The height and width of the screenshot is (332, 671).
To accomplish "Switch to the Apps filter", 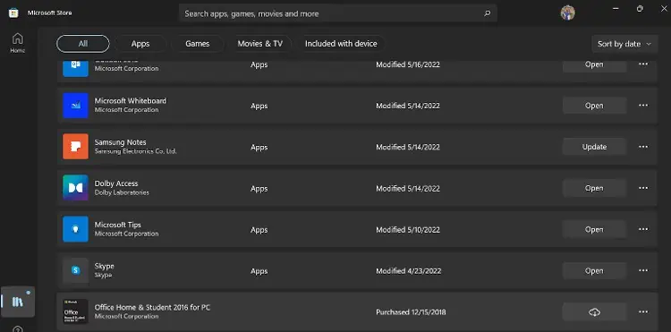I will click(140, 44).
